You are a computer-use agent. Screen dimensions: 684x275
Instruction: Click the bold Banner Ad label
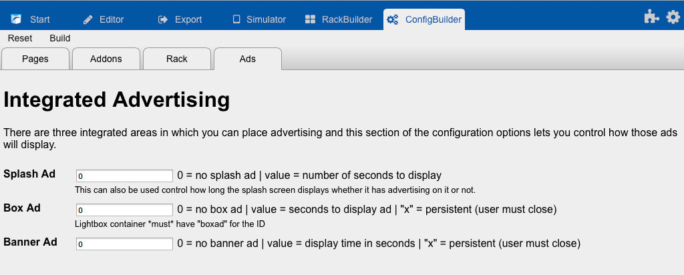point(30,242)
